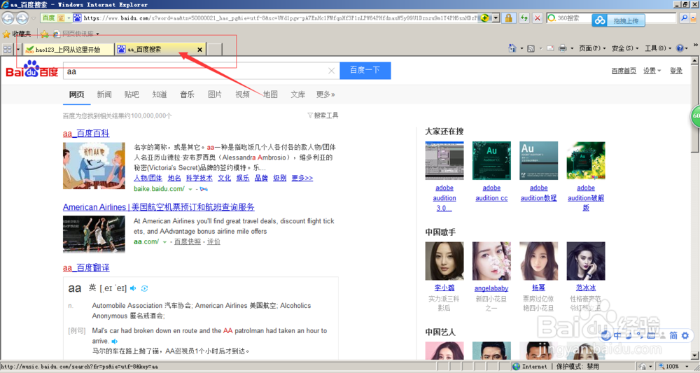Click 百度首页 link
This screenshot has width=700, height=373.
[x=624, y=71]
